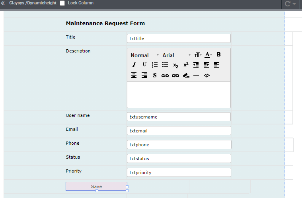The width and height of the screenshot is (302, 198).
Task: Click the txtpriority input field
Action: 179,172
